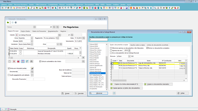Expand the Moeda EURO dropdown
Screen dimensions: 198x111
pyautogui.click(x=32, y=41)
